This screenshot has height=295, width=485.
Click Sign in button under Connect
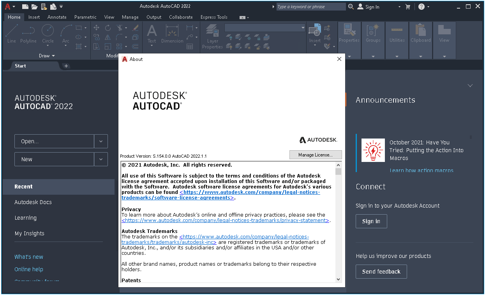(371, 221)
